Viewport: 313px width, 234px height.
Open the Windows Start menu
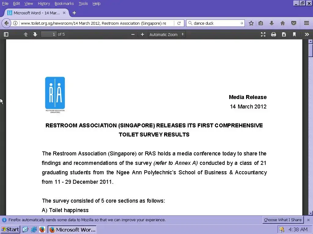coord(10,230)
